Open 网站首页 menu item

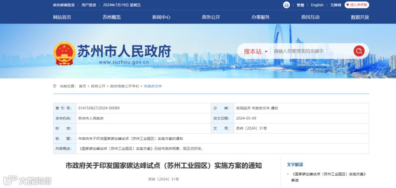[62, 18]
